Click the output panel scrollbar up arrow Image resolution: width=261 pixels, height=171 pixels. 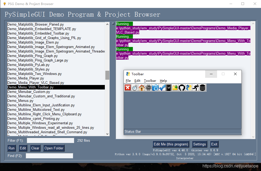coord(253,24)
